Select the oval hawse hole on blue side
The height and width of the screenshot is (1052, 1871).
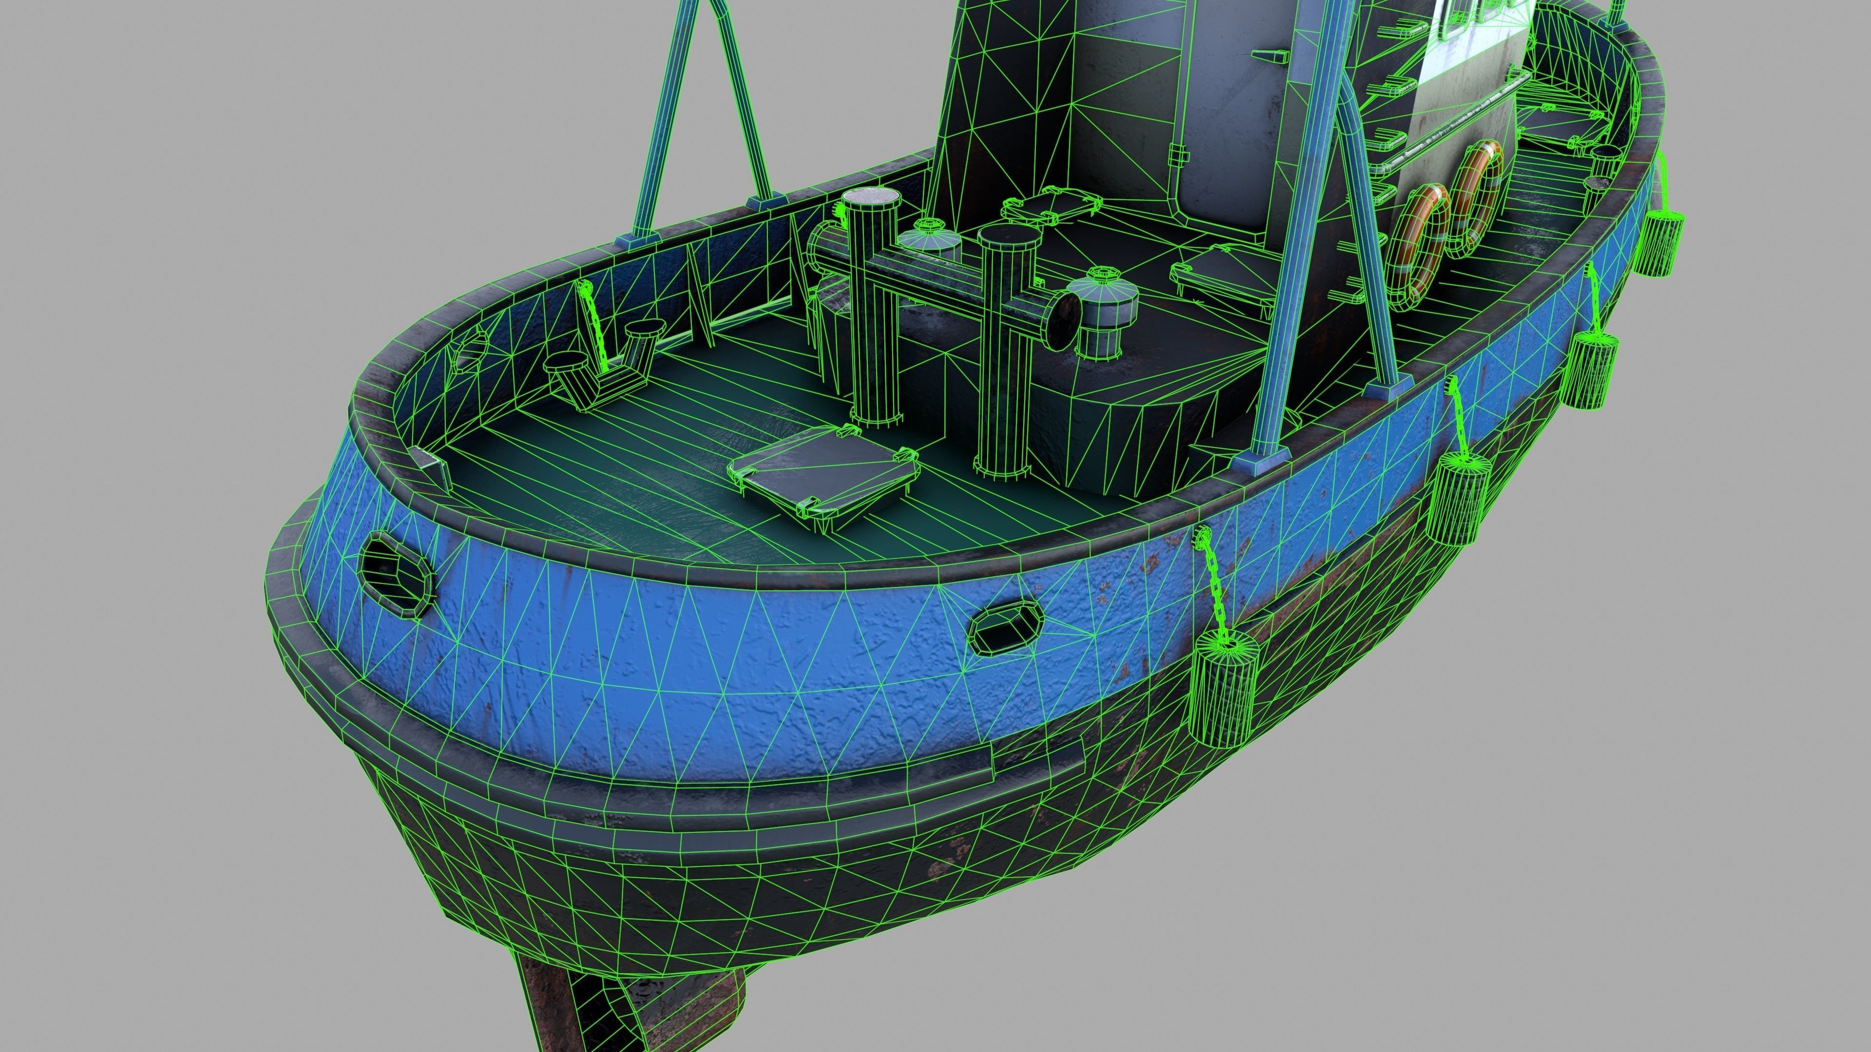1008,629
